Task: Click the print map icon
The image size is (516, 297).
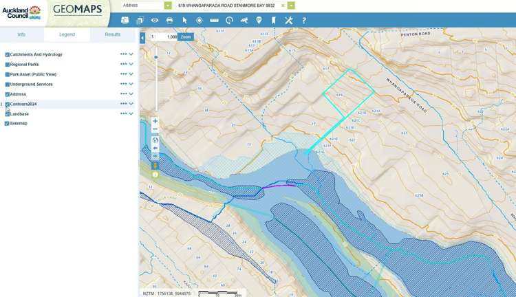Action: (169, 21)
